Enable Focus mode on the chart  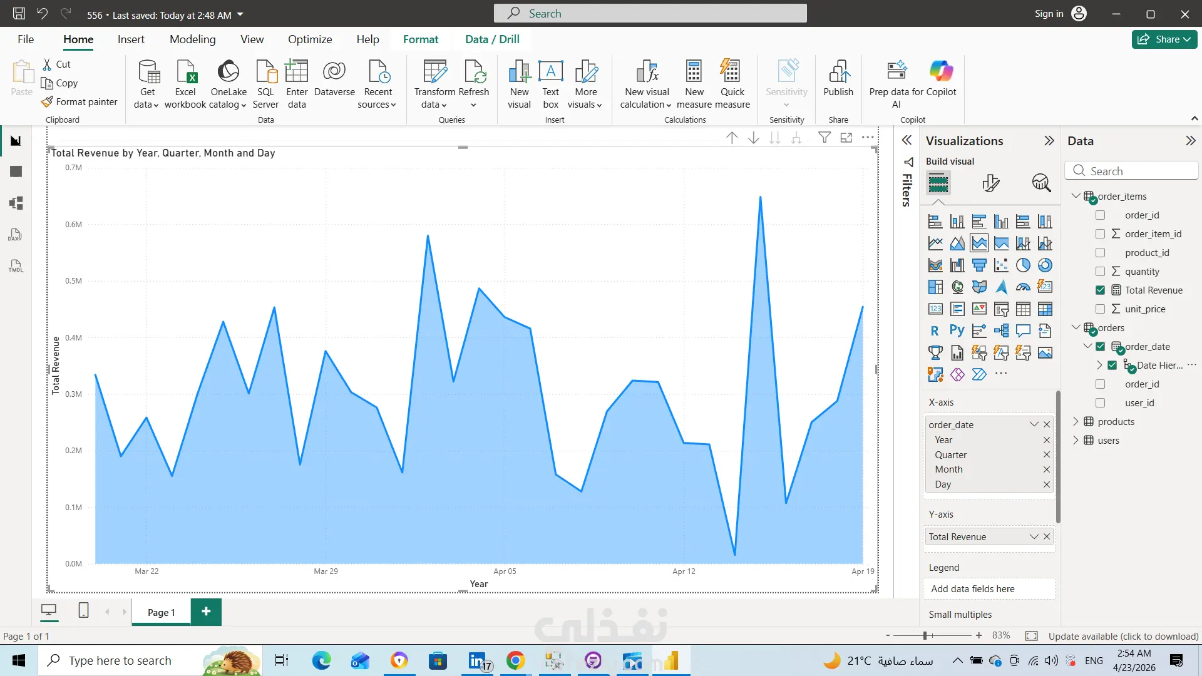(846, 138)
